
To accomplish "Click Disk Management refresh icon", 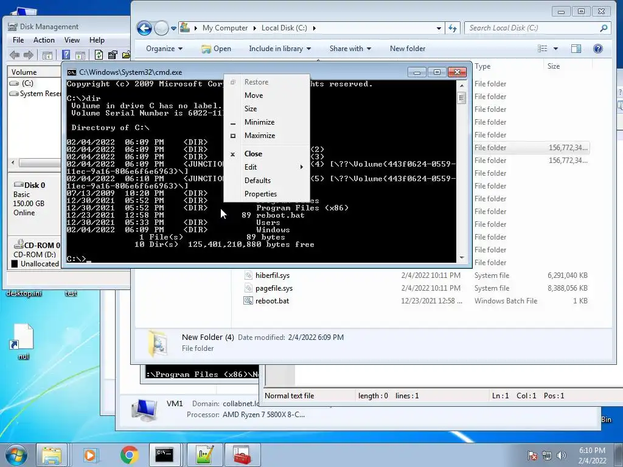I will [99, 55].
